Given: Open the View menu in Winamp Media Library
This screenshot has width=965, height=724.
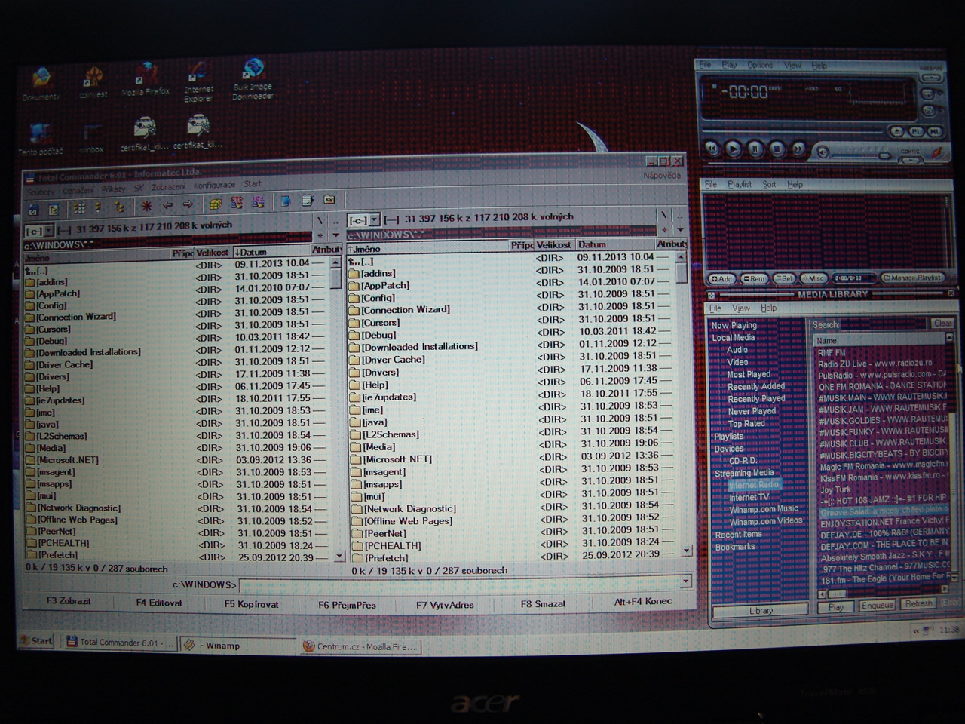Looking at the screenshot, I should [741, 308].
